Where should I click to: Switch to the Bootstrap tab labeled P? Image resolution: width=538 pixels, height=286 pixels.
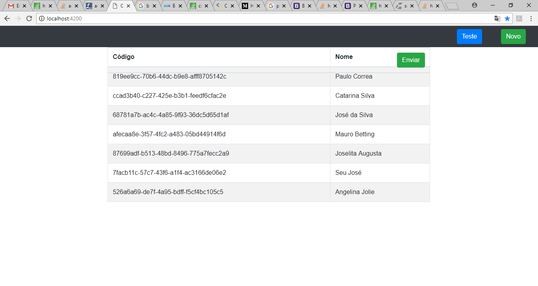(354, 6)
